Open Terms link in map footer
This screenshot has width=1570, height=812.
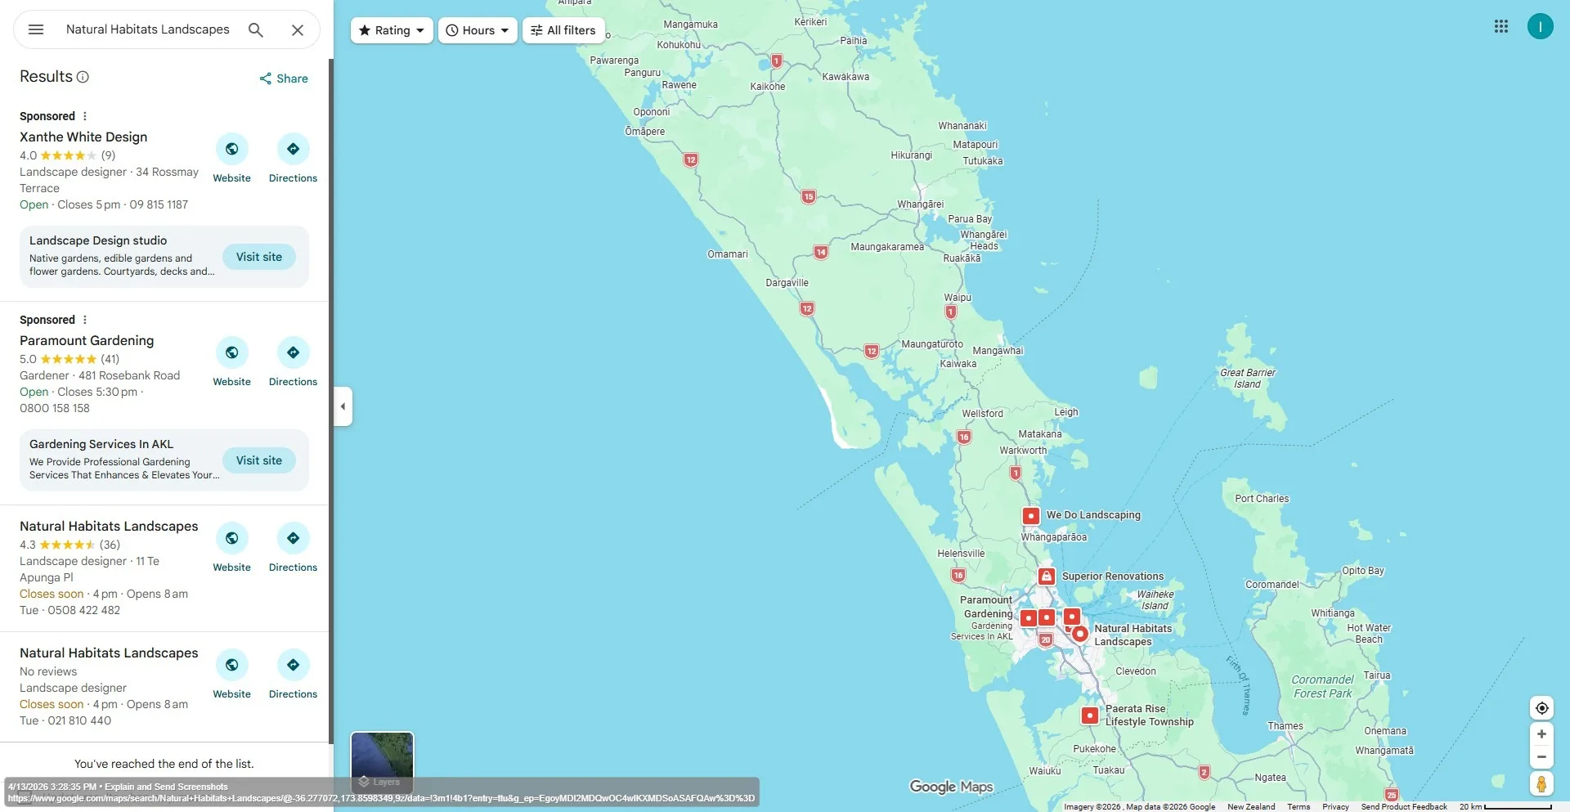tap(1299, 806)
